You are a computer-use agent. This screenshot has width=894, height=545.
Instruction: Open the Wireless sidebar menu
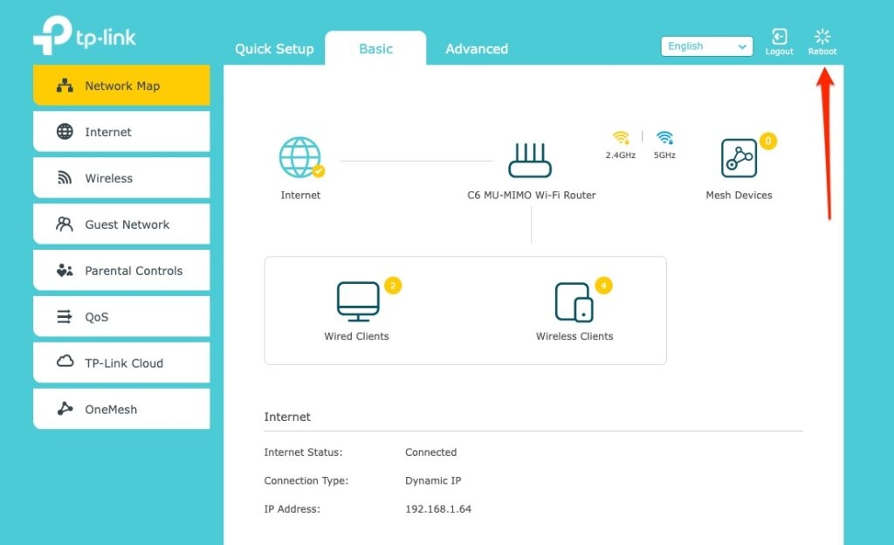click(x=121, y=178)
